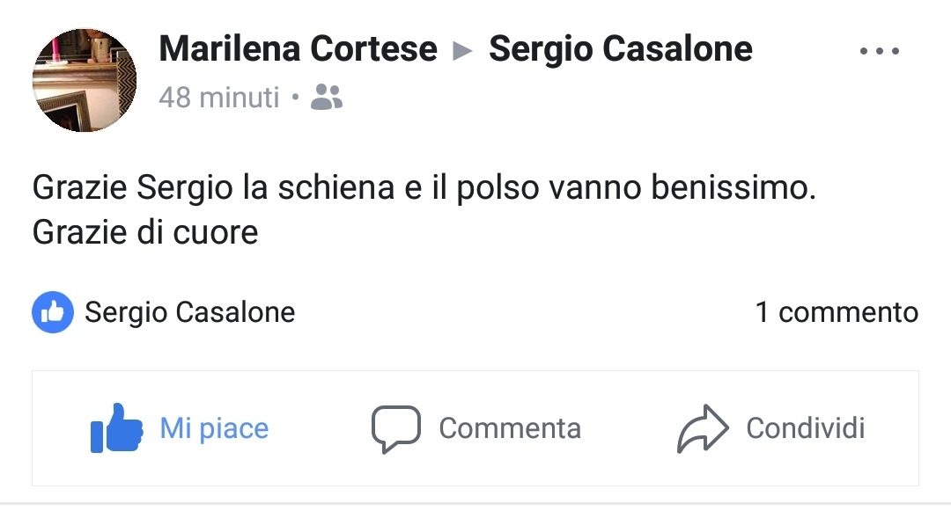Click the friends audience icon
The image size is (951, 511).
pos(327,97)
